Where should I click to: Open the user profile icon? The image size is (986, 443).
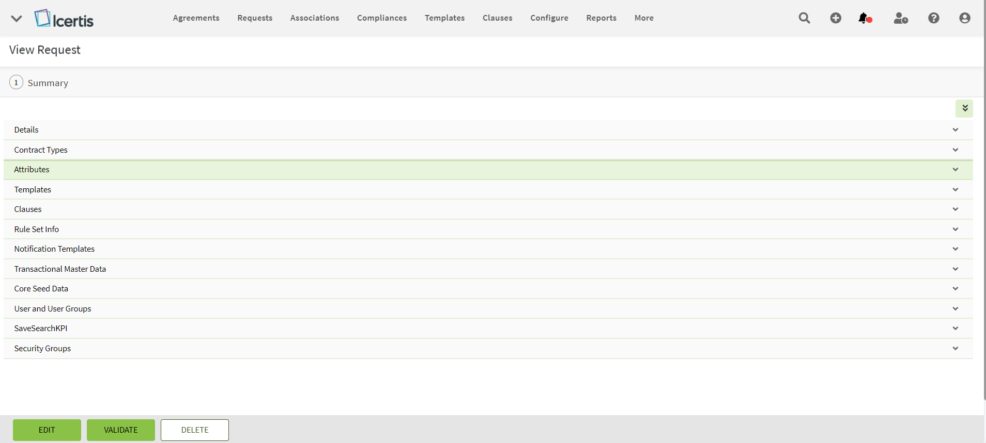click(964, 18)
